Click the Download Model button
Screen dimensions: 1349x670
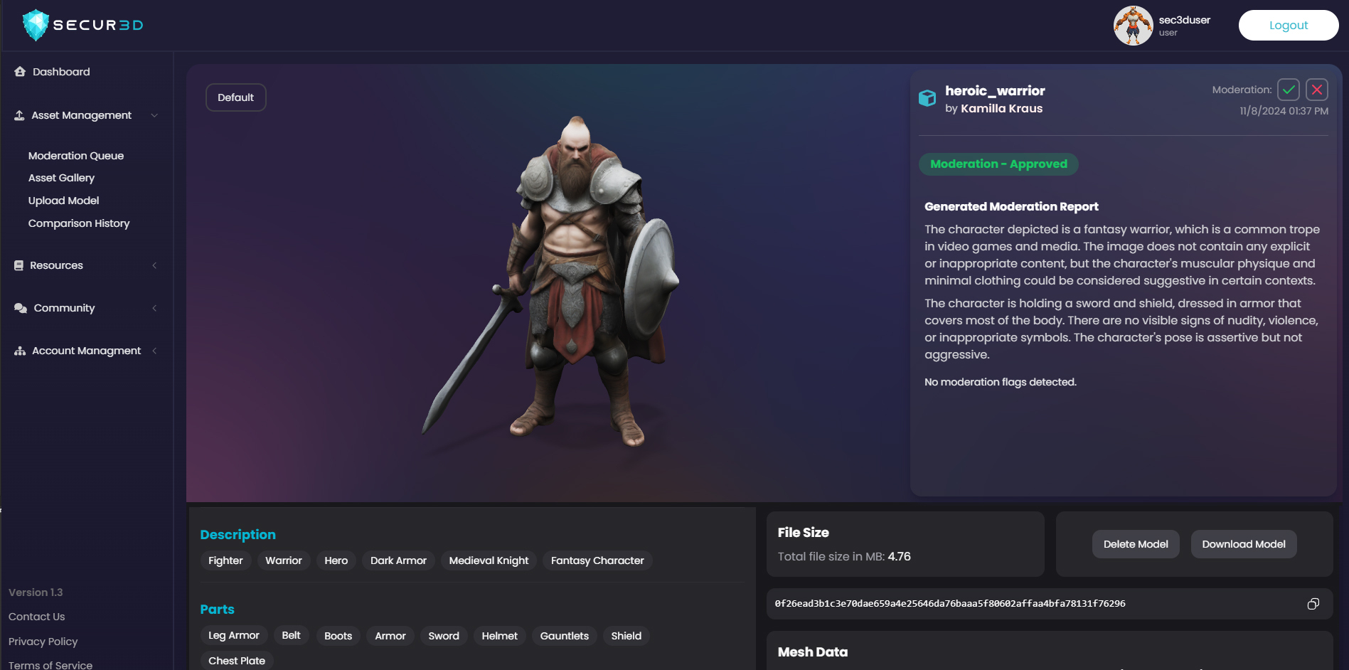pyautogui.click(x=1244, y=544)
